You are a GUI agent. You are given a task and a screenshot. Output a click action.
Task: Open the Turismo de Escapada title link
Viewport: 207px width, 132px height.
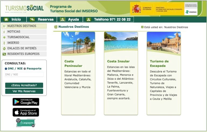coord(159,63)
